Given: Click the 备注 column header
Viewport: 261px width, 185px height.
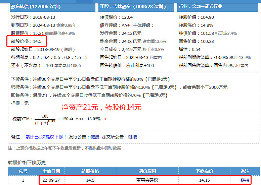Looking at the screenshot, I should [245, 171].
